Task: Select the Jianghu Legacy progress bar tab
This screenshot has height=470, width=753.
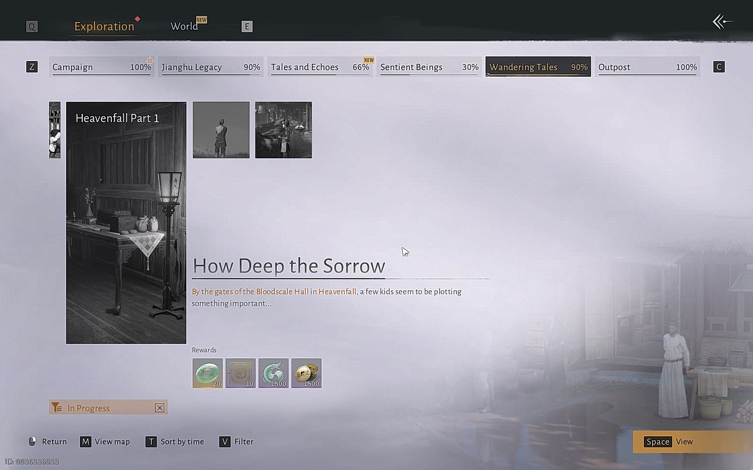Action: click(x=210, y=67)
